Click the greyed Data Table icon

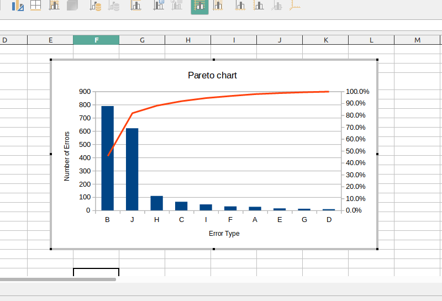point(114,6)
